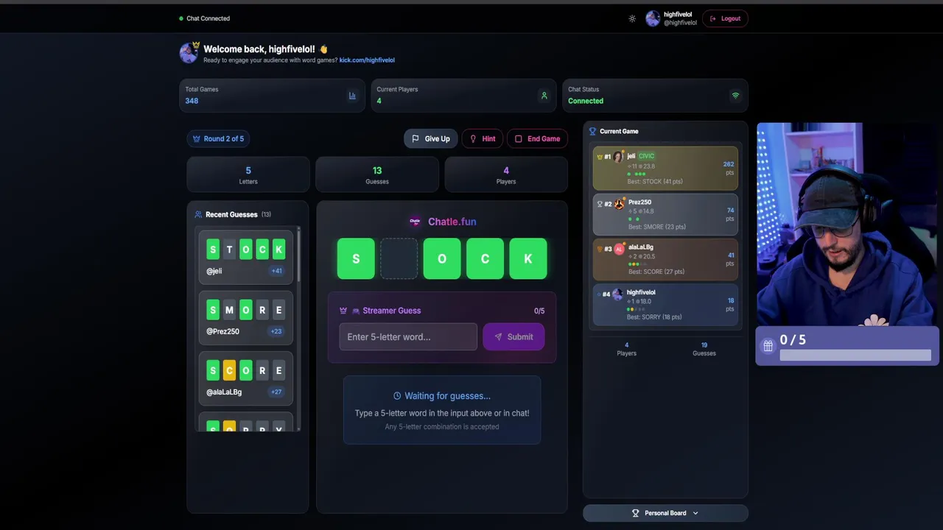Click the Recent Guesses people icon
This screenshot has width=943, height=530.
point(198,214)
